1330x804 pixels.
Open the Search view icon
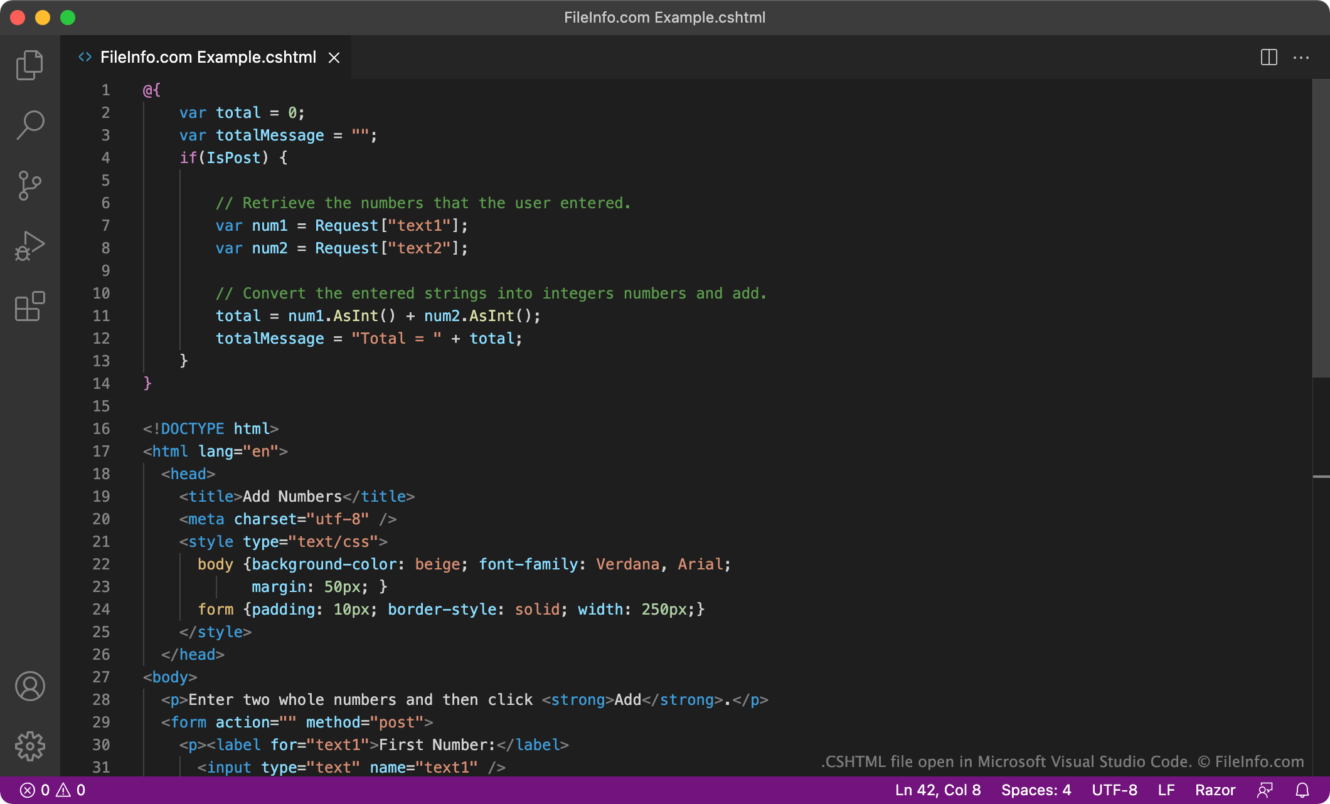[x=29, y=125]
